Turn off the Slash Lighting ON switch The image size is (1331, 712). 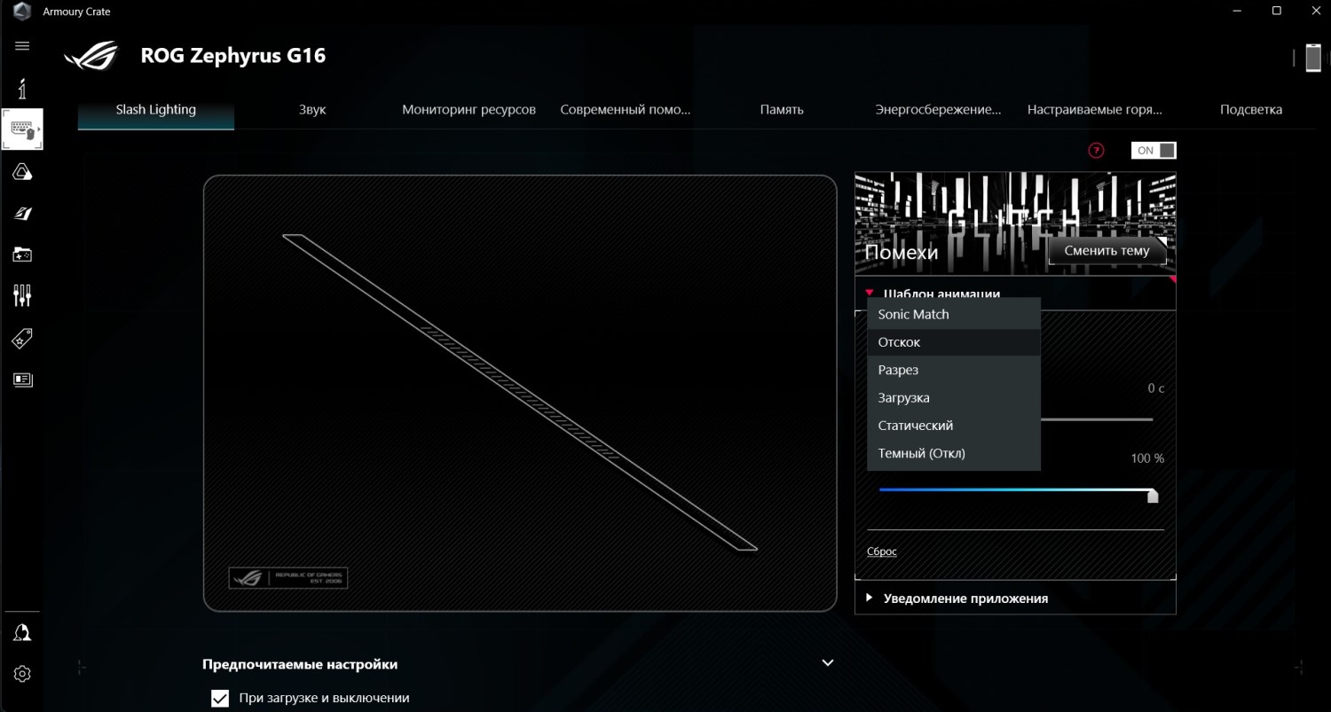point(1154,151)
